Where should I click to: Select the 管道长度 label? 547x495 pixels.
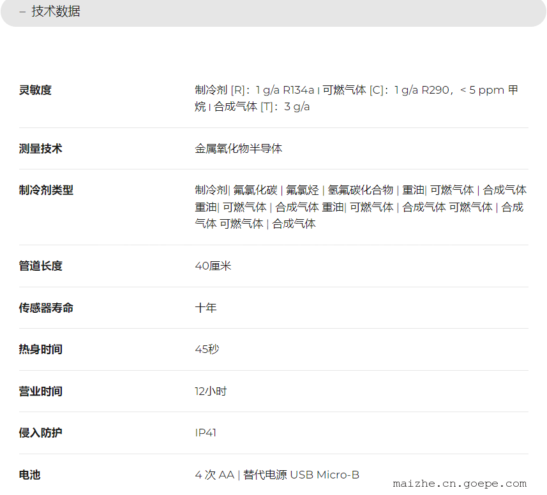(x=40, y=266)
